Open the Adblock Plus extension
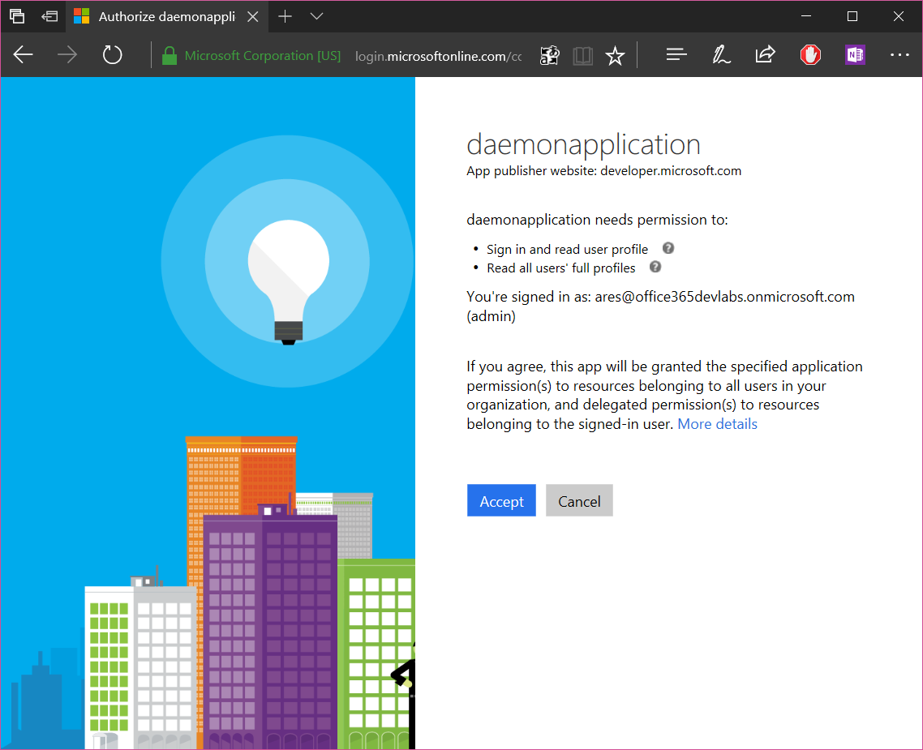The image size is (923, 750). pos(809,54)
